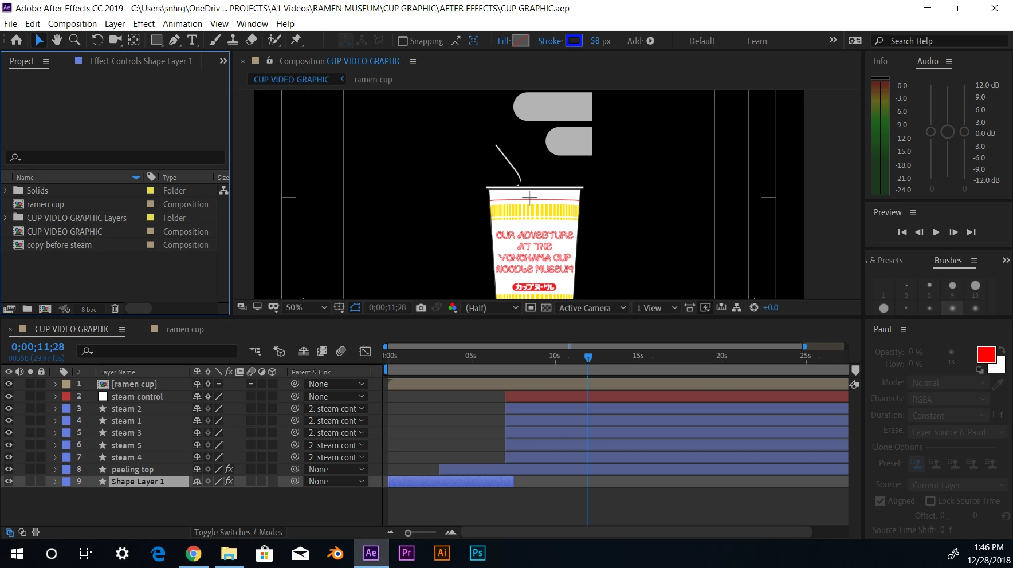Hide the steam 2 layer

(x=9, y=408)
